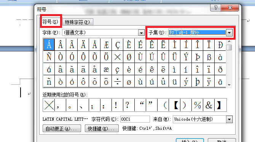255x142 pixels.
Task: Choose the Ð capital Eth symbol
Action: [220, 45]
